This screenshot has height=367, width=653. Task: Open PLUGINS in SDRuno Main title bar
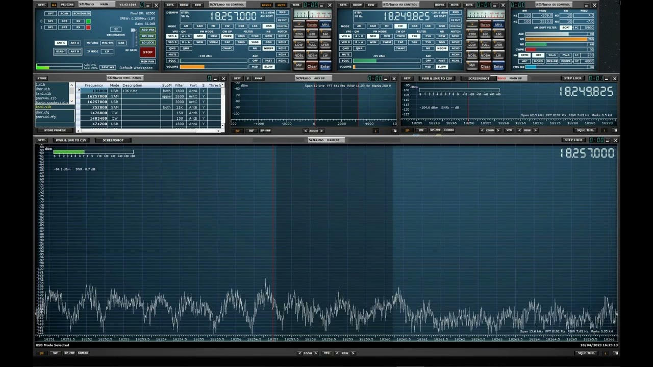pos(67,5)
